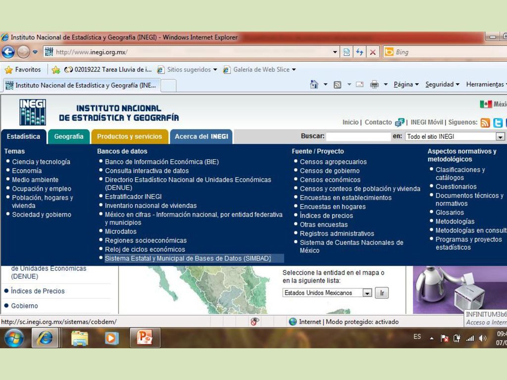This screenshot has width=507, height=380.
Task: Click the popup blocker status bar icon
Action: click(255, 322)
